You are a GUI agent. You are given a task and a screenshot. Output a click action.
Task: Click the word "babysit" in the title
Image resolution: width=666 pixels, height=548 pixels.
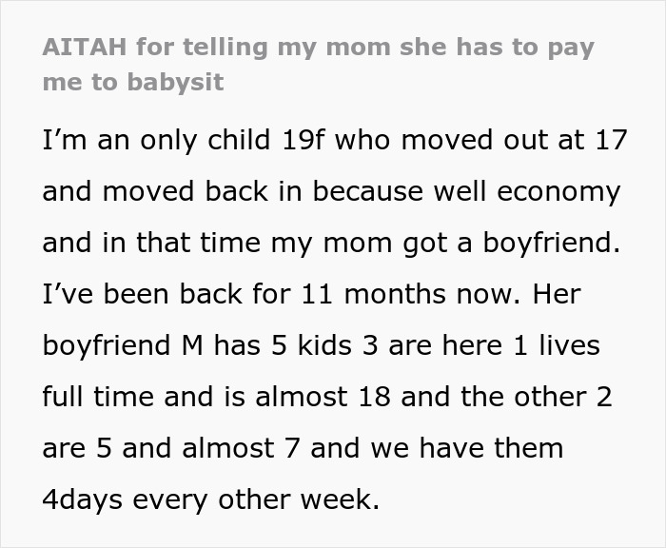click(x=175, y=82)
